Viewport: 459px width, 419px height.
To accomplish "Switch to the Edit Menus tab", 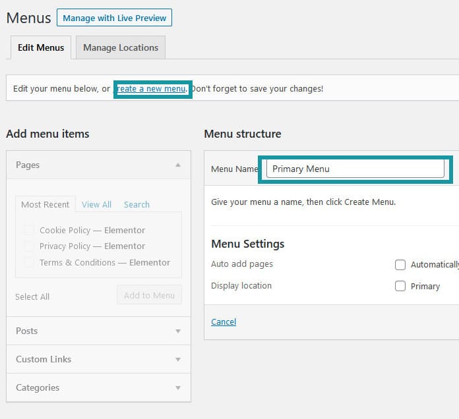I will [41, 47].
